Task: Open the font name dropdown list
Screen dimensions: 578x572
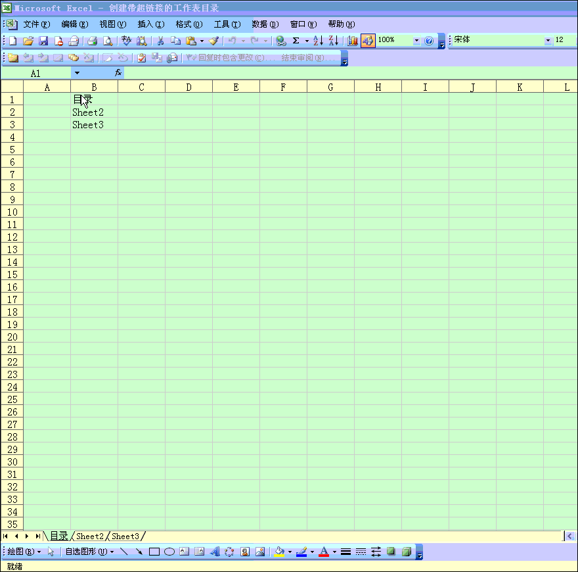Action: click(x=548, y=41)
